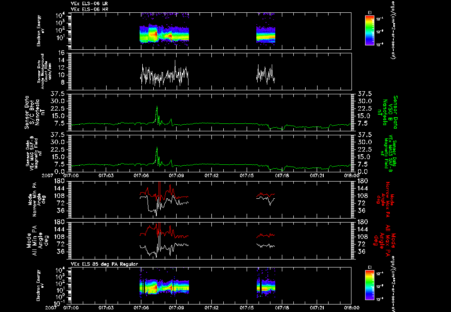Click the rainbow color bar beside ELS-06 spectrogram
The height and width of the screenshot is (312, 451).
(x=370, y=30)
